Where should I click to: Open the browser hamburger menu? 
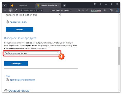(x=100, y=4)
